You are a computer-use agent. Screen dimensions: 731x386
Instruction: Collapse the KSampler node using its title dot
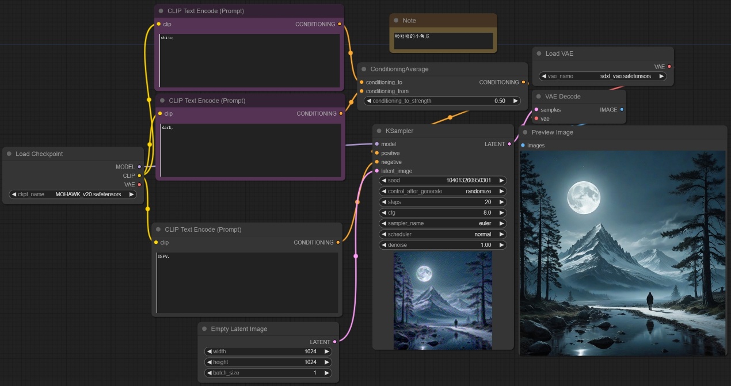(379, 131)
